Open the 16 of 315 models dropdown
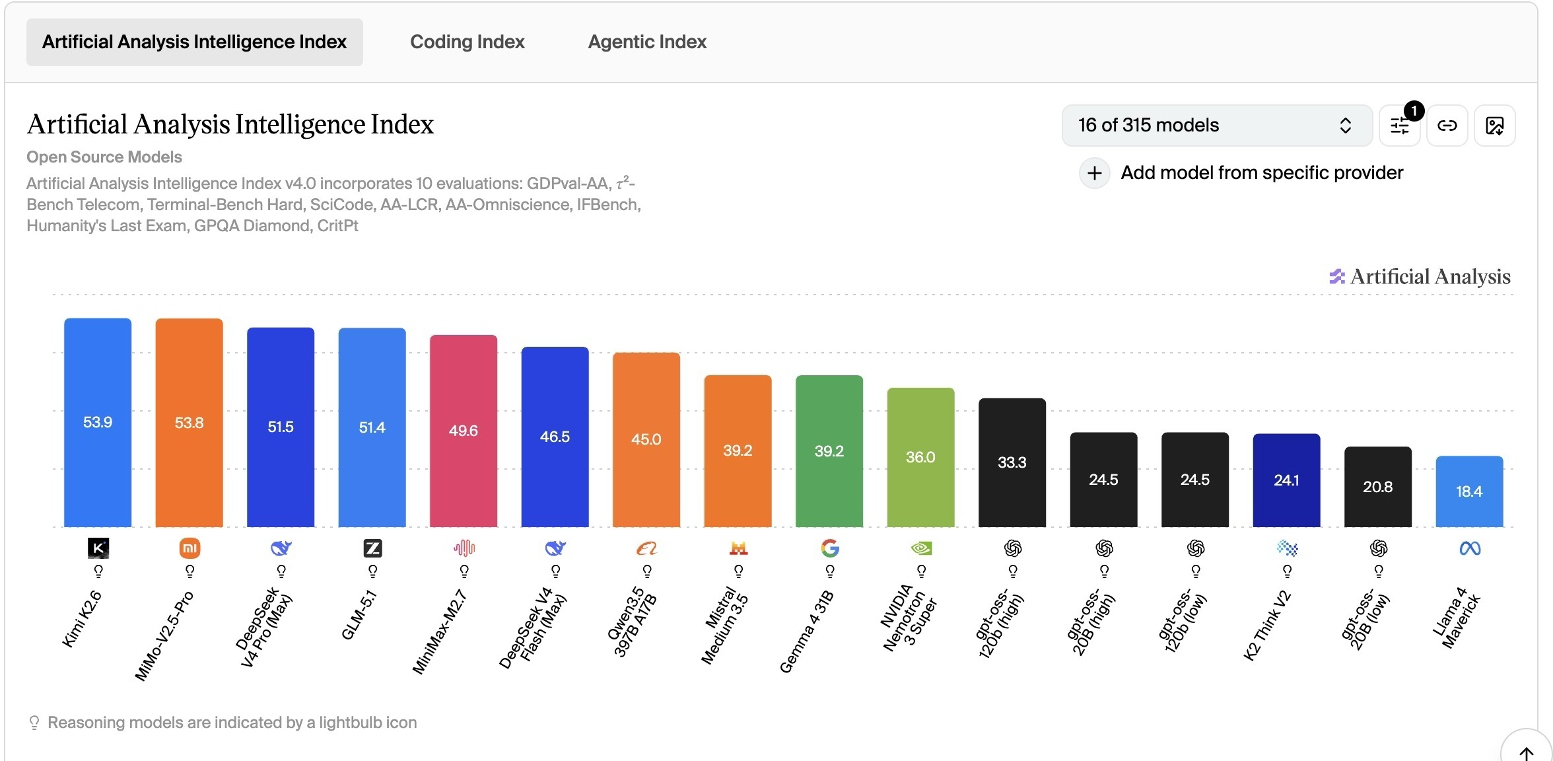The height and width of the screenshot is (761, 1553). pyautogui.click(x=1217, y=126)
